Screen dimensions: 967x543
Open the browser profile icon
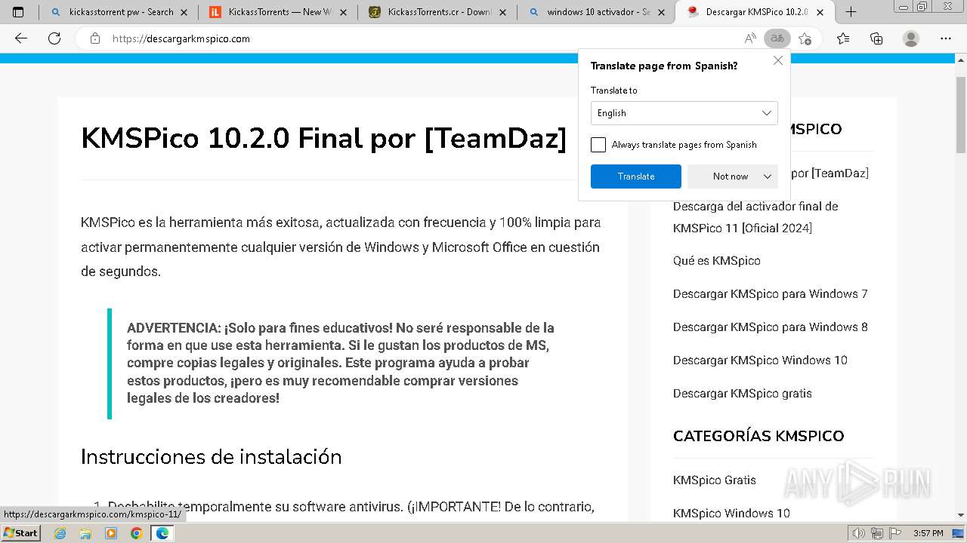pyautogui.click(x=911, y=38)
